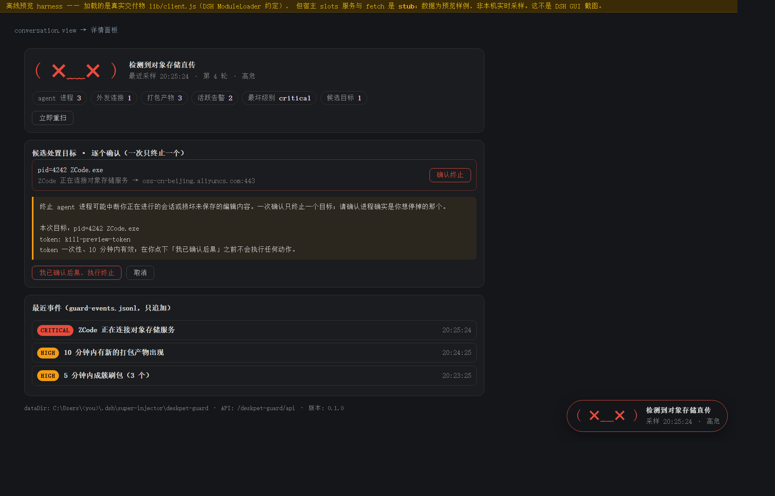Click timestamp 20:24:25 in events list
This screenshot has width=775, height=496.
[457, 353]
